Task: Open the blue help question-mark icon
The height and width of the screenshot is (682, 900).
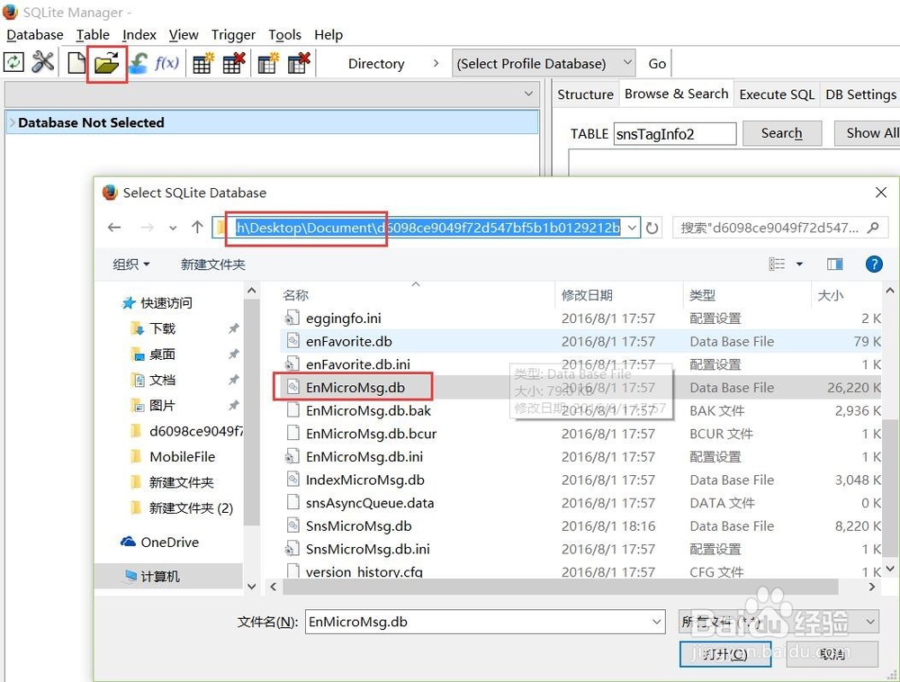Action: tap(874, 264)
